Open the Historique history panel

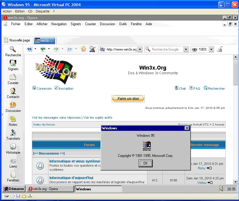(x=13, y=149)
